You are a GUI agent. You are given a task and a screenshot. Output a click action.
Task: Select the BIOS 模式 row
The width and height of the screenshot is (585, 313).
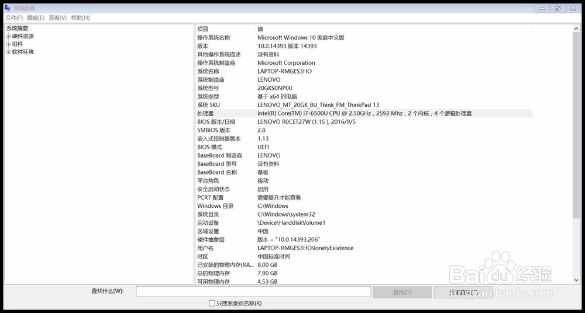click(364, 147)
